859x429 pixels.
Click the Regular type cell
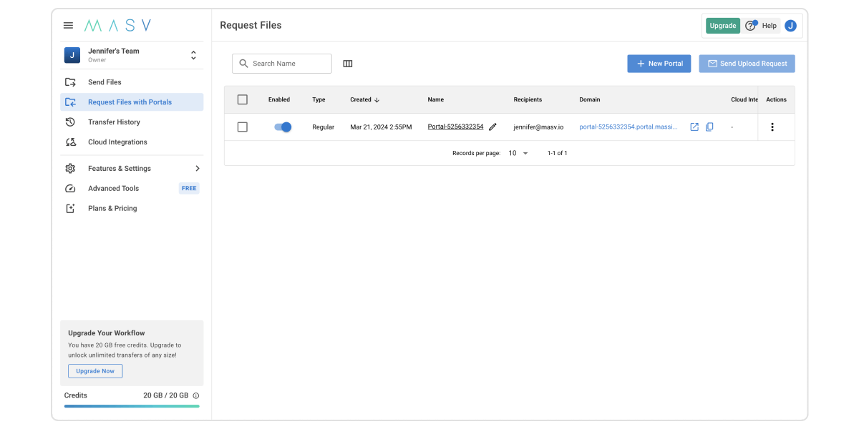(323, 127)
